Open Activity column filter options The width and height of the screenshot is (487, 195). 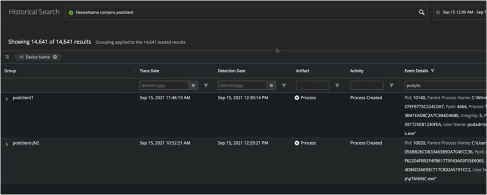(x=391, y=85)
